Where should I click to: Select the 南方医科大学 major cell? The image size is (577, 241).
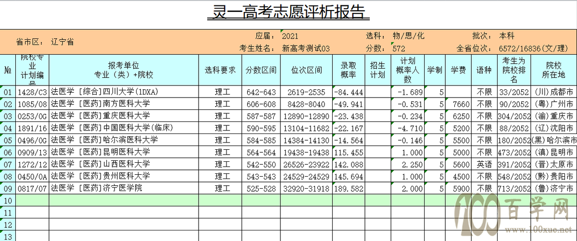(124, 104)
